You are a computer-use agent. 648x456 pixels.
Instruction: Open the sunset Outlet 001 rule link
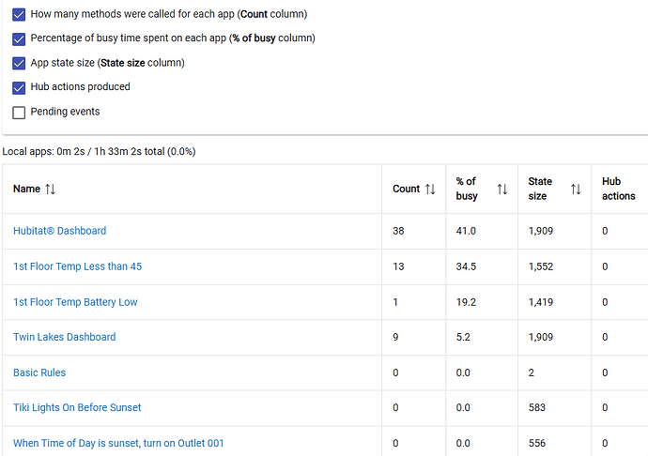(118, 443)
